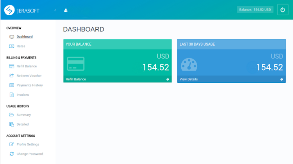This screenshot has height=164, width=293.
Task: Open the Change Password page
Action: (30, 154)
